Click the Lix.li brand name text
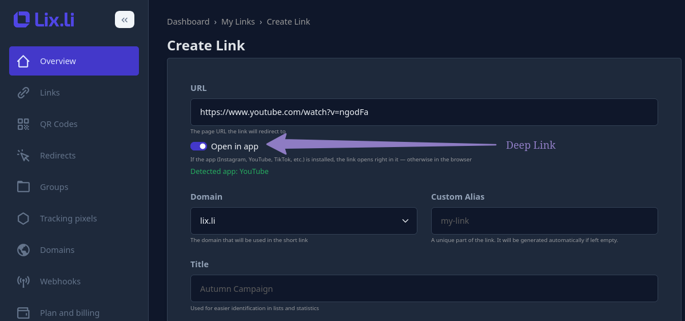Viewport: 685px width, 321px height. [x=55, y=19]
